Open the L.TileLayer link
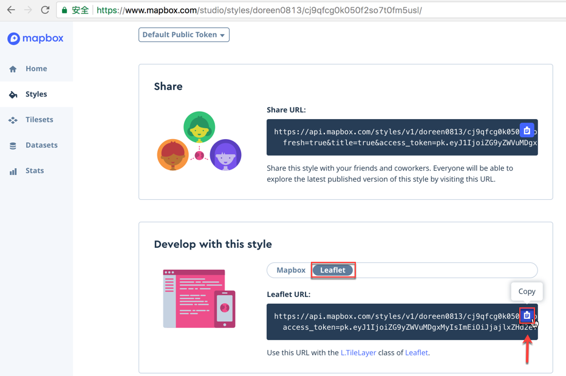Image resolution: width=566 pixels, height=376 pixels. pos(358,352)
